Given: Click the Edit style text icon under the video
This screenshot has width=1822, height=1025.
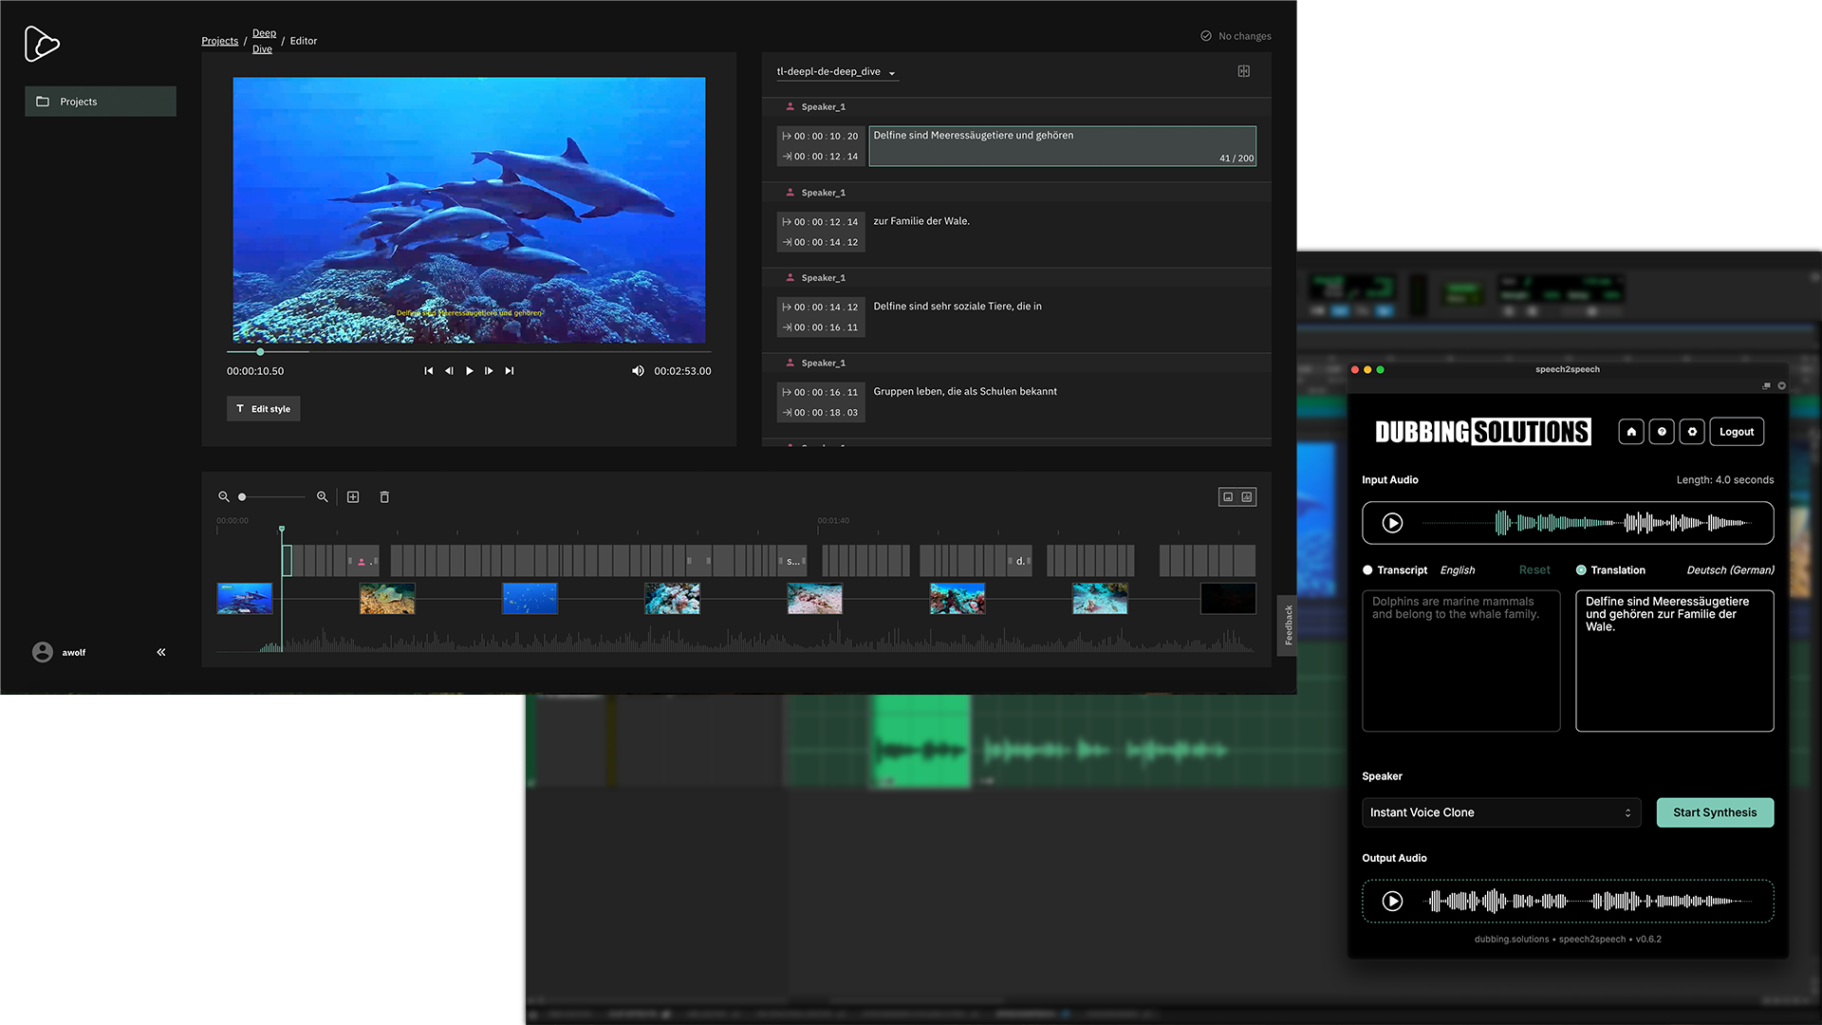Looking at the screenshot, I should point(263,408).
